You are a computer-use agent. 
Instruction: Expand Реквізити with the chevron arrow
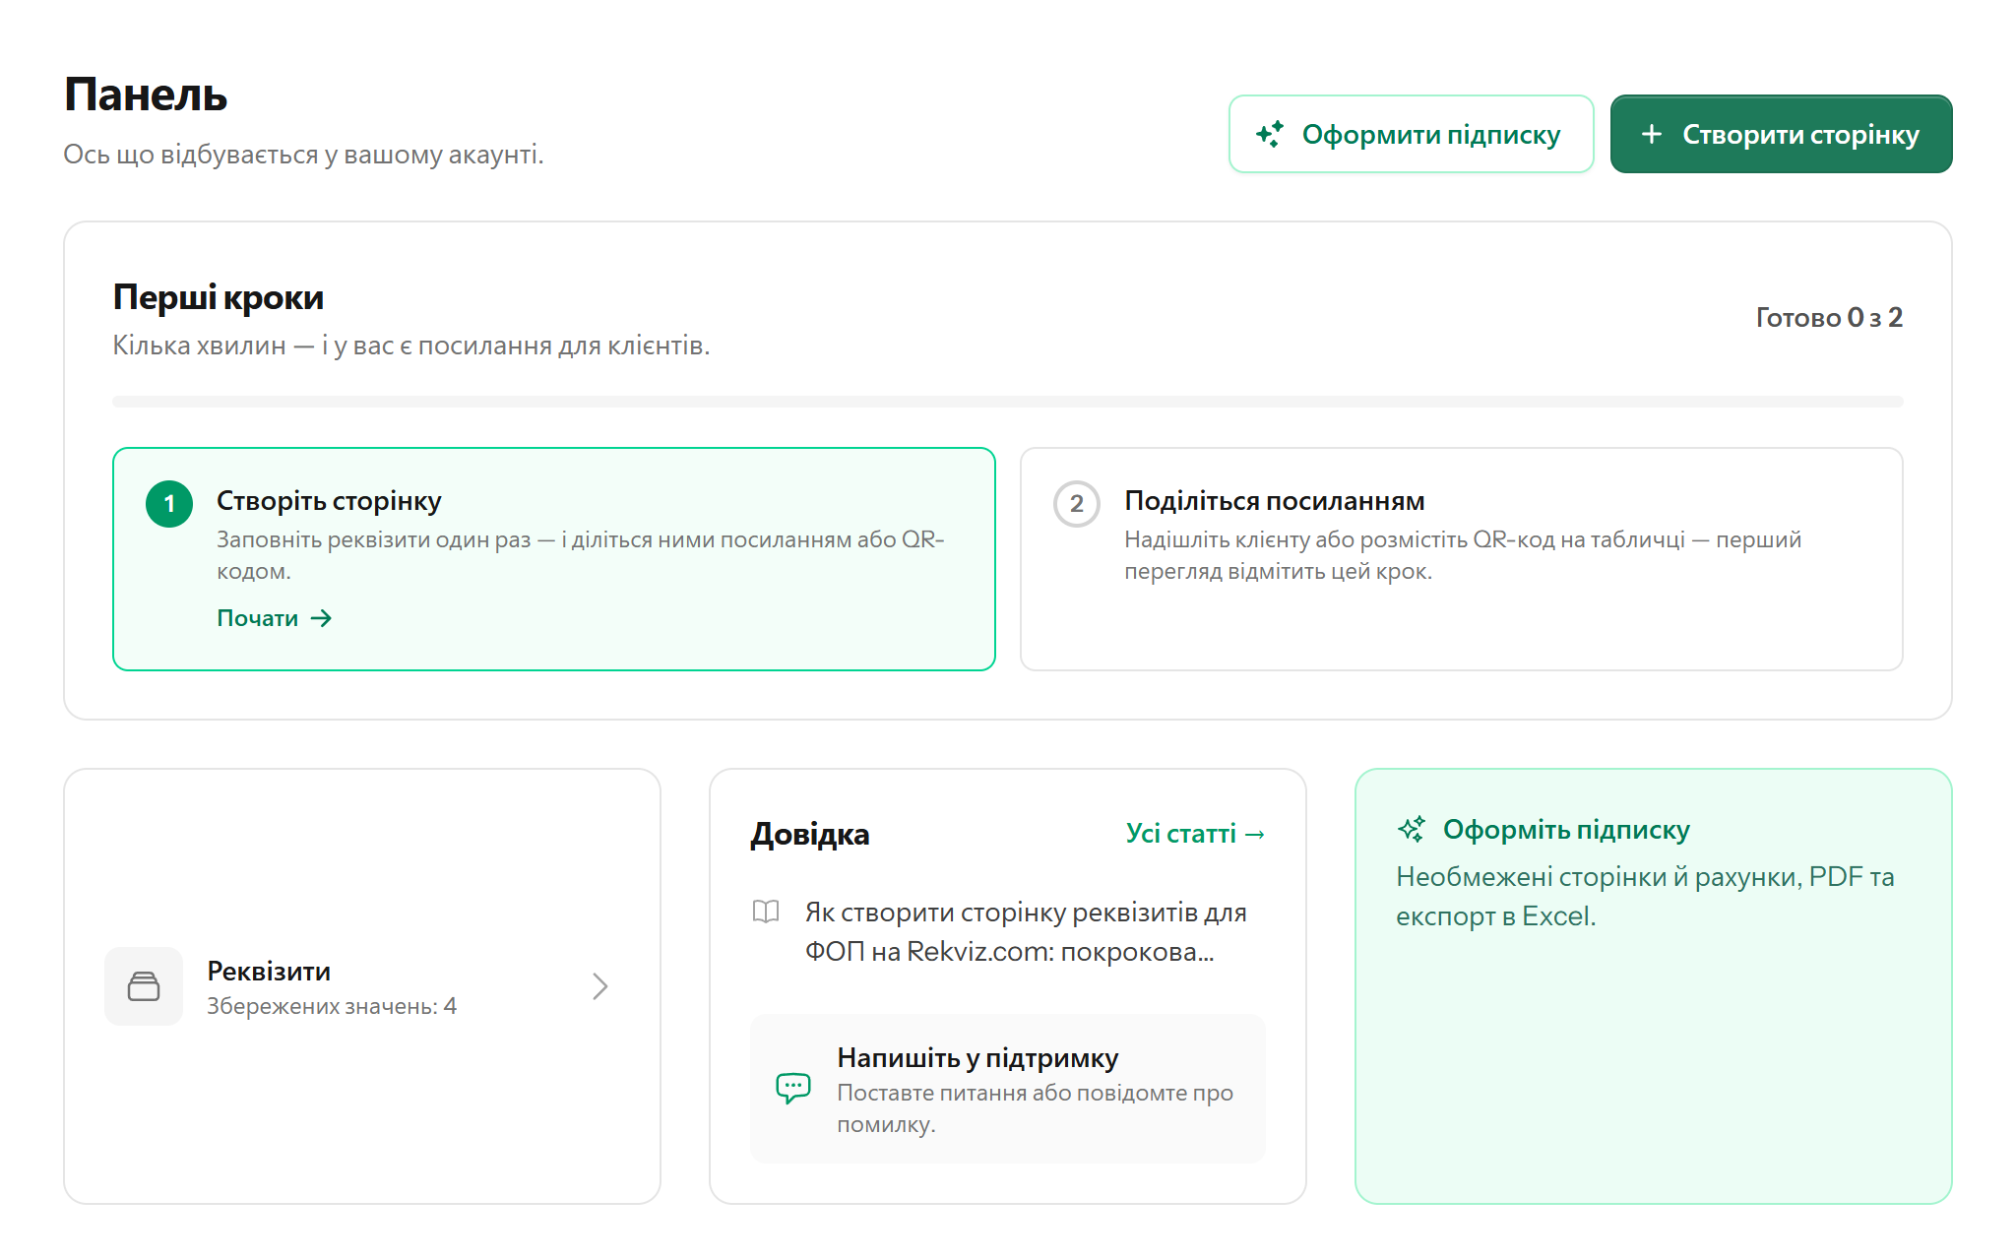[x=600, y=986]
